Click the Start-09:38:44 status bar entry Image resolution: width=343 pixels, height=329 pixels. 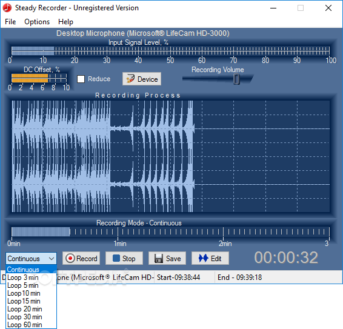178,277
